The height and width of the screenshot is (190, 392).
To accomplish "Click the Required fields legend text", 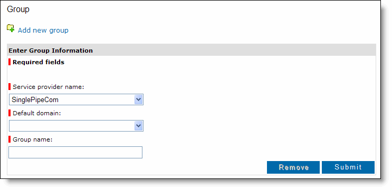I will pyautogui.click(x=39, y=62).
